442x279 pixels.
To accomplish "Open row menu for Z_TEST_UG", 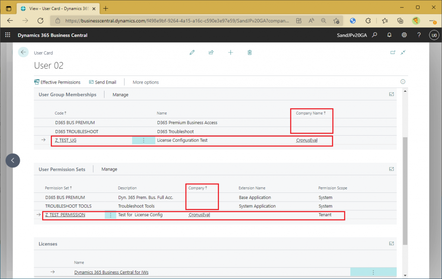I will tap(143, 140).
